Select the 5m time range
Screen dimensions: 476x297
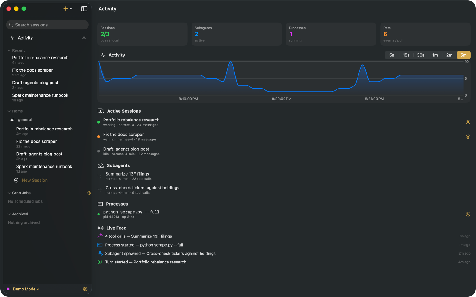tap(464, 55)
